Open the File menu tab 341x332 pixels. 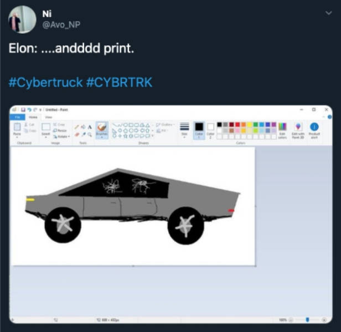pyautogui.click(x=18, y=117)
